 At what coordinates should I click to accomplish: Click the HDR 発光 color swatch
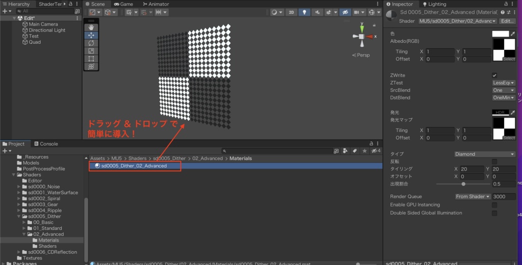pos(501,113)
